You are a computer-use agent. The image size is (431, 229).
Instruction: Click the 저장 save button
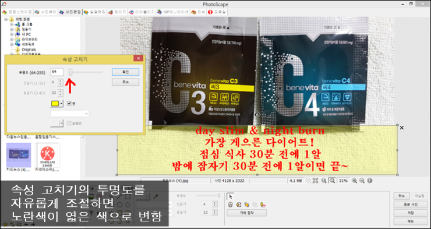[x=411, y=213]
